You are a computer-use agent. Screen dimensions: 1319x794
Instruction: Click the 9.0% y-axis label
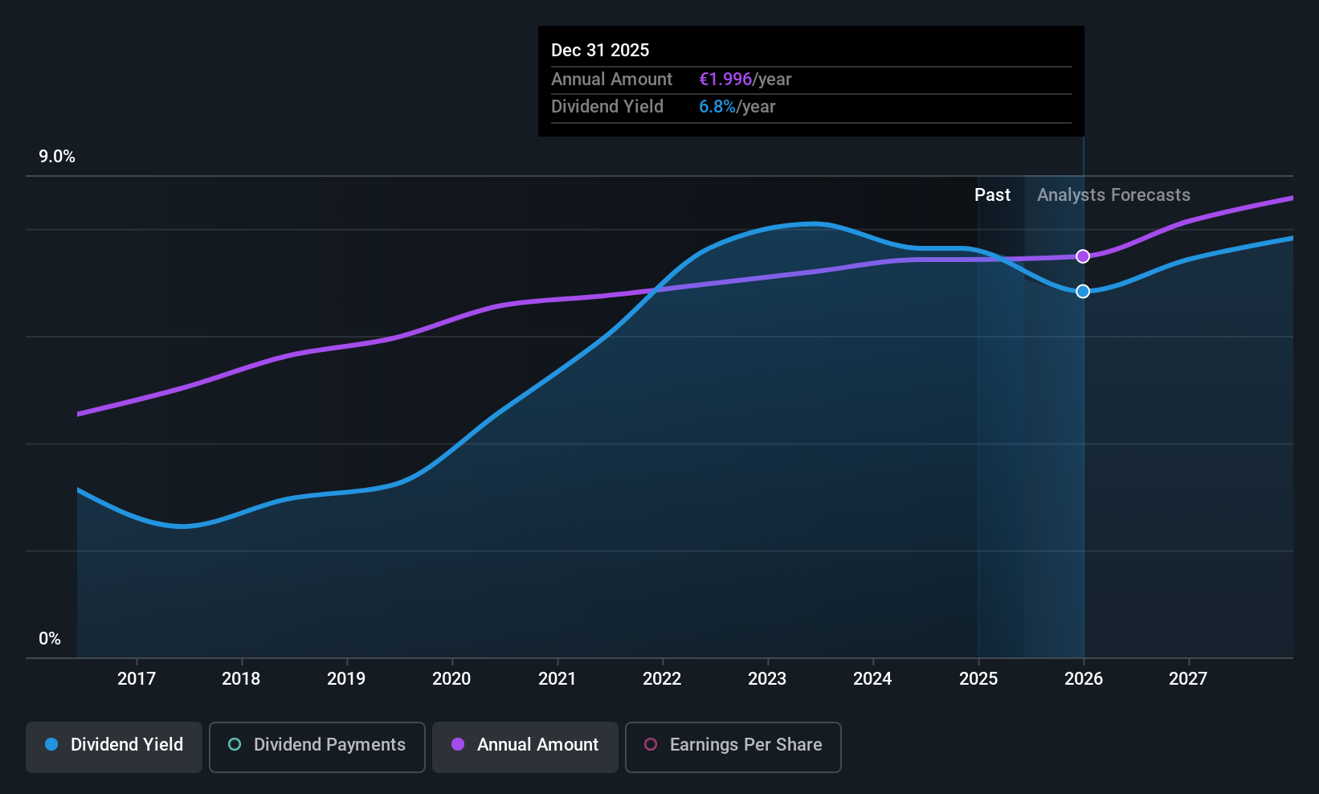pos(57,157)
